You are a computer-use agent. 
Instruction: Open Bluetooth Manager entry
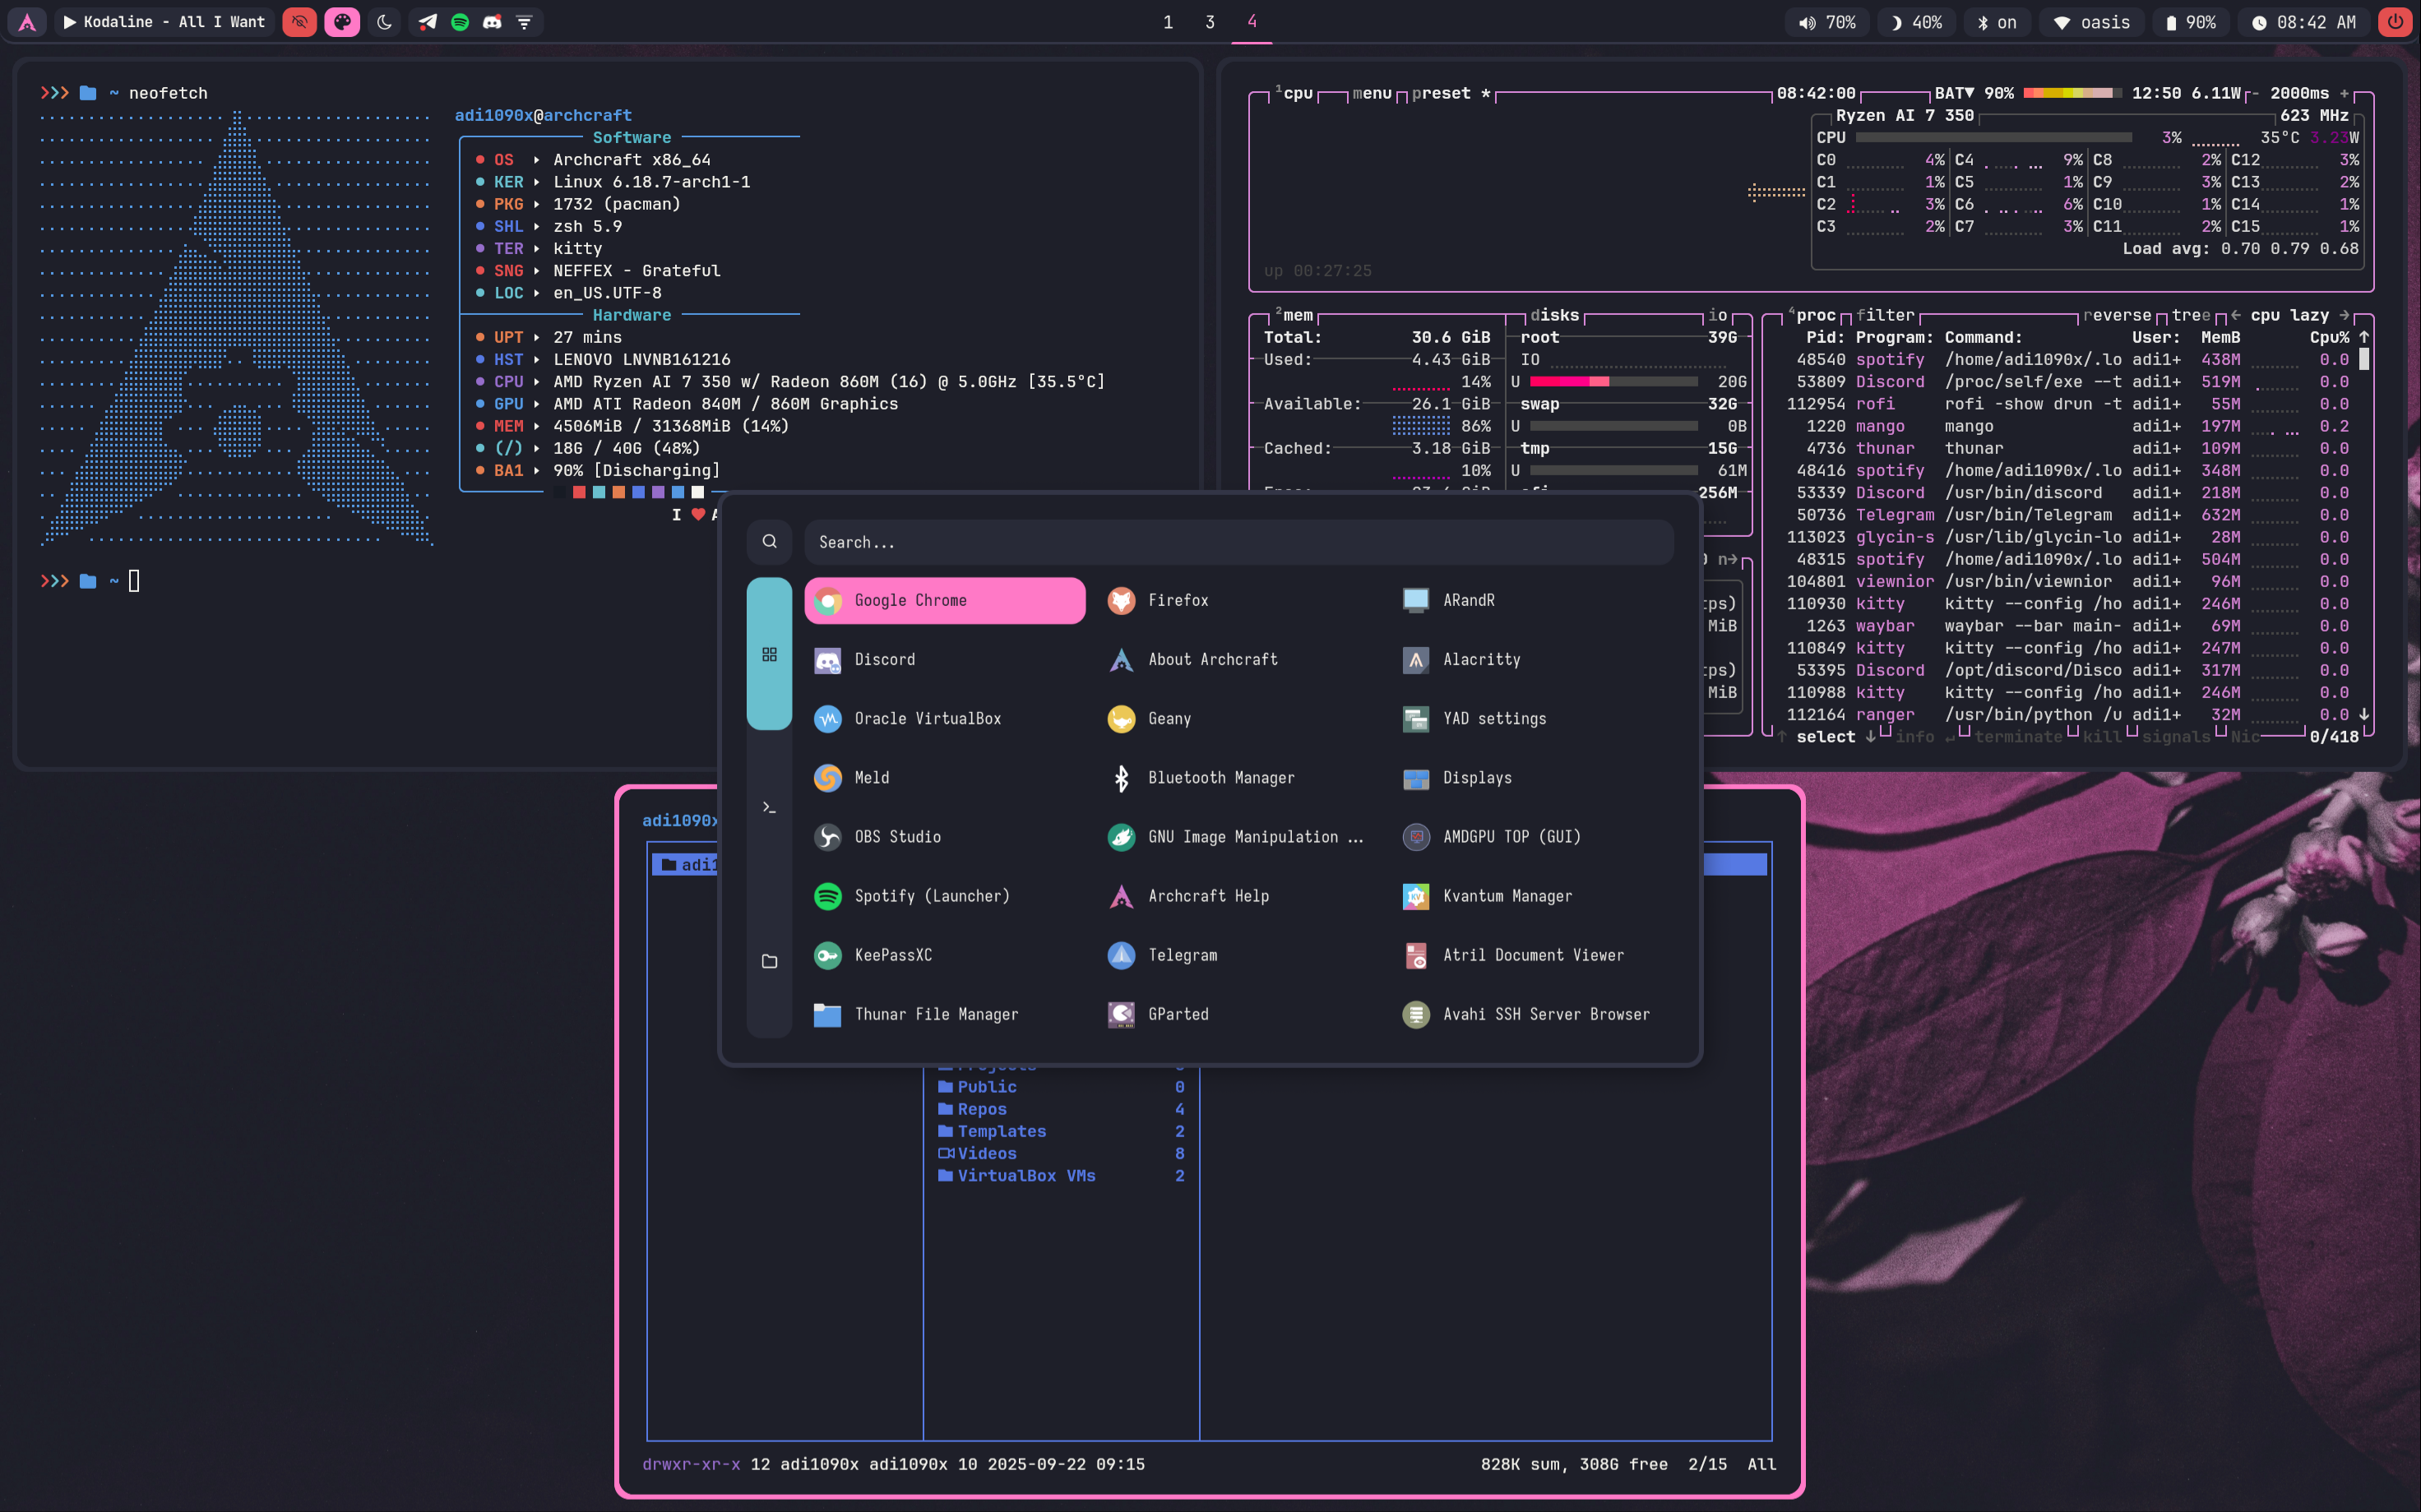[1220, 777]
